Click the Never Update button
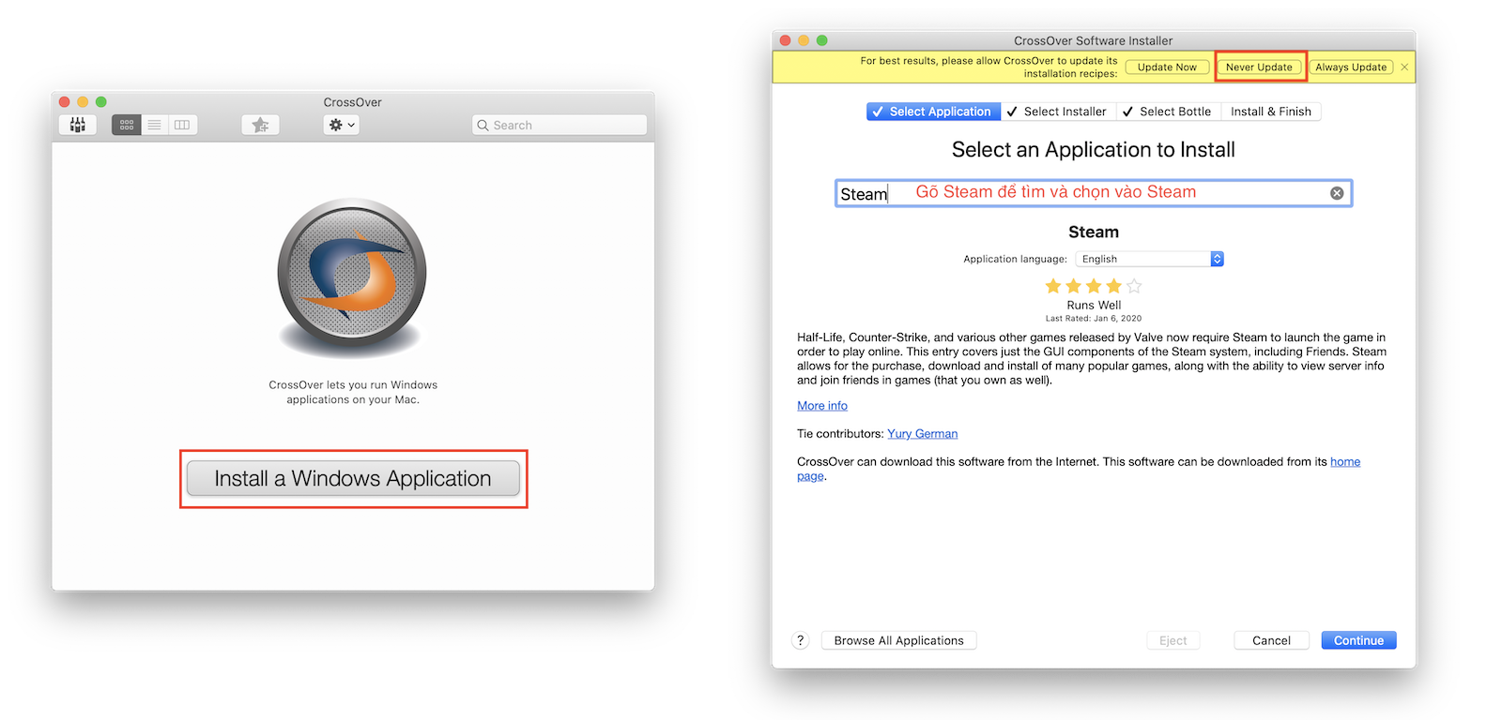1502x720 pixels. pos(1259,67)
